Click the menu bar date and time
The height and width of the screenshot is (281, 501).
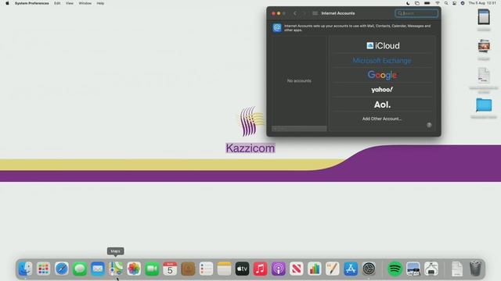coord(483,3)
